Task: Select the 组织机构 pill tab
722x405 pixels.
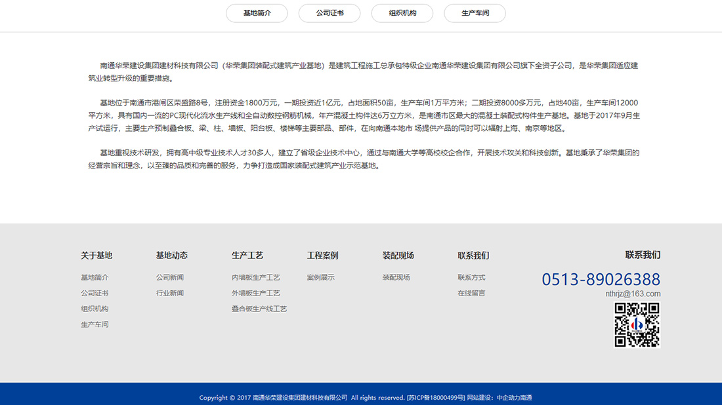Action: tap(402, 13)
